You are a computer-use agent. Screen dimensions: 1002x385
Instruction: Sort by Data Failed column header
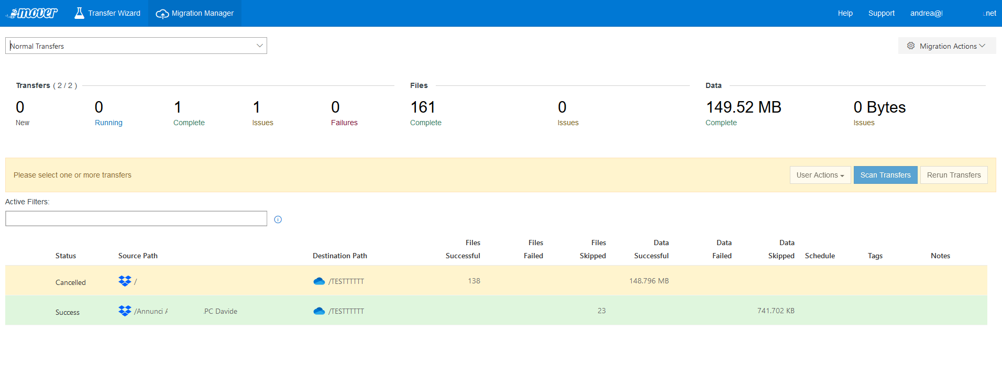point(722,249)
